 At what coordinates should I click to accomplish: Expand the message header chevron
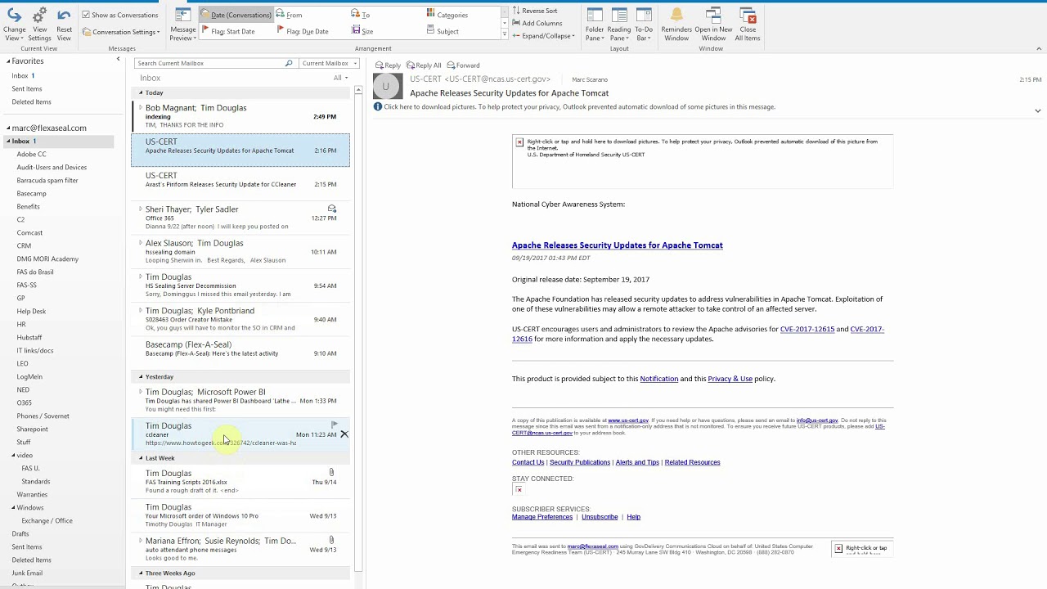click(1037, 110)
